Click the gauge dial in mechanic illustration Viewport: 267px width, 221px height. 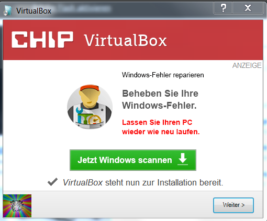tap(95, 120)
